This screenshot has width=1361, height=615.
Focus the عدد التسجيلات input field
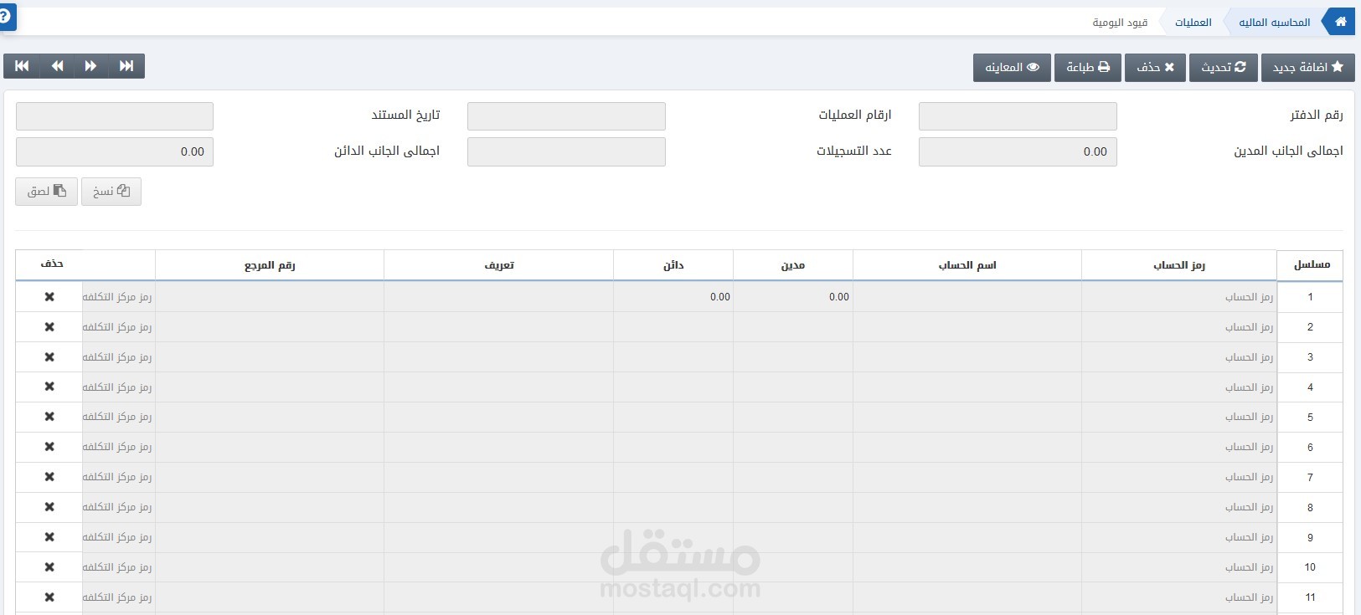(x=566, y=151)
